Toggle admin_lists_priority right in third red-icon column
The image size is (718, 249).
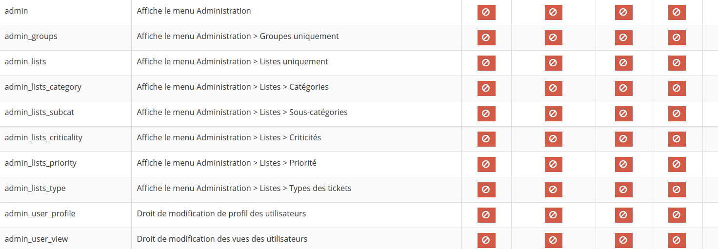point(623,164)
